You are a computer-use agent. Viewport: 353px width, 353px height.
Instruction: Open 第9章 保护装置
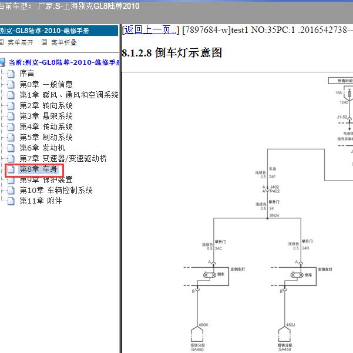tap(46, 180)
